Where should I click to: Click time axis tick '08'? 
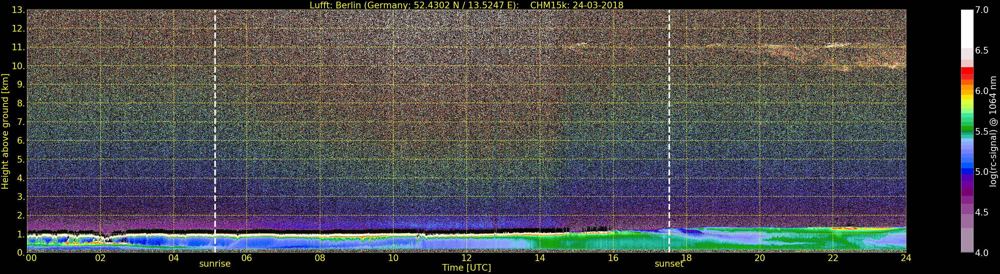[x=320, y=258]
